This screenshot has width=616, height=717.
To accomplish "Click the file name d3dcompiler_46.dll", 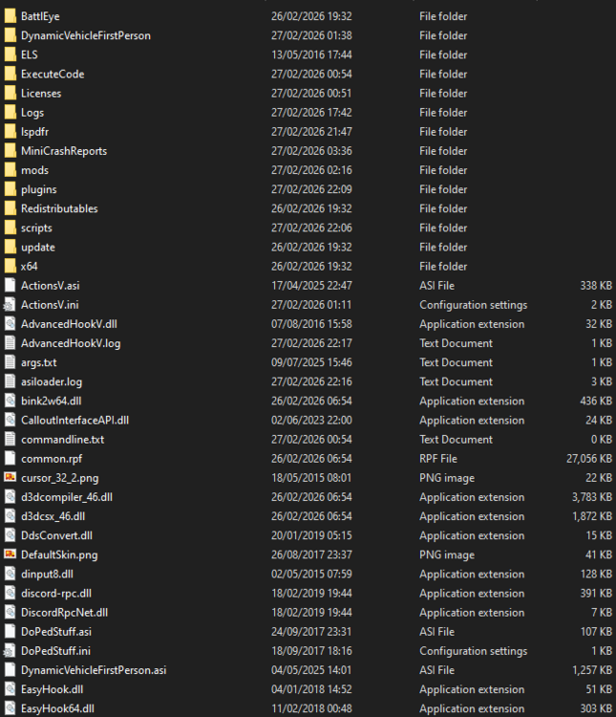I will coord(67,496).
